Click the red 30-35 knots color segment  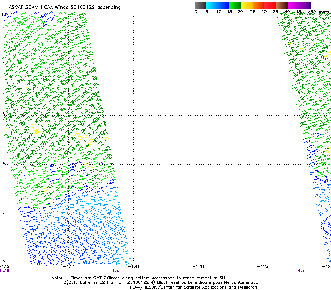(x=270, y=5)
